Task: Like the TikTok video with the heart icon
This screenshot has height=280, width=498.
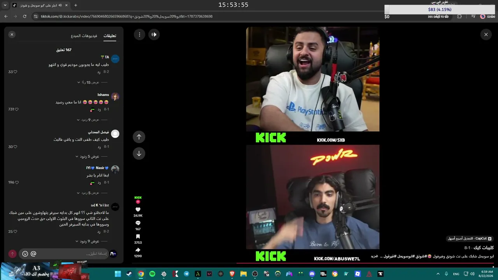Action: coord(138,210)
